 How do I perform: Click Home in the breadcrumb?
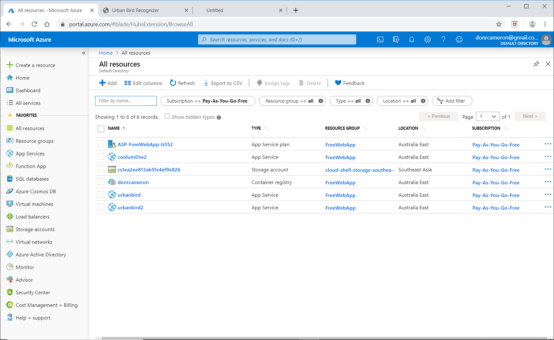pyautogui.click(x=106, y=53)
